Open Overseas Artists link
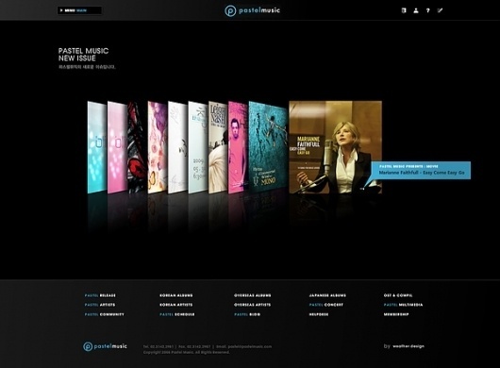The width and height of the screenshot is (500, 368). 252,305
